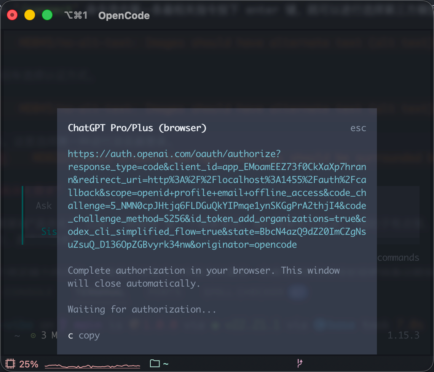Click the CPU chip icon in the status bar

[10, 363]
